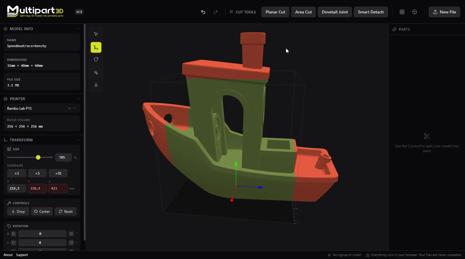
Task: Click the model name Speedboatrace+benchy
Action: tap(27, 46)
